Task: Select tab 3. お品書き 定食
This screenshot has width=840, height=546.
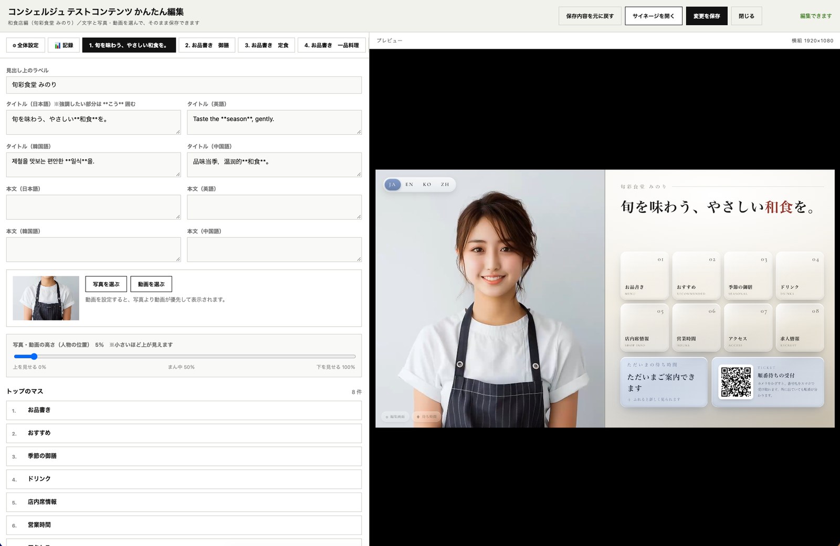Action: [x=267, y=45]
